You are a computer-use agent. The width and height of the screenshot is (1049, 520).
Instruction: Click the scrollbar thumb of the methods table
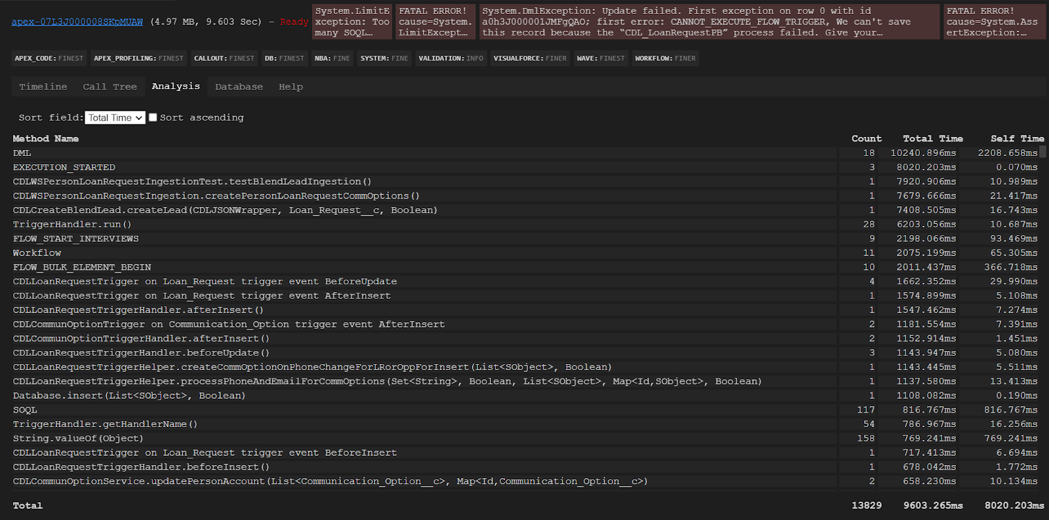coord(1042,151)
